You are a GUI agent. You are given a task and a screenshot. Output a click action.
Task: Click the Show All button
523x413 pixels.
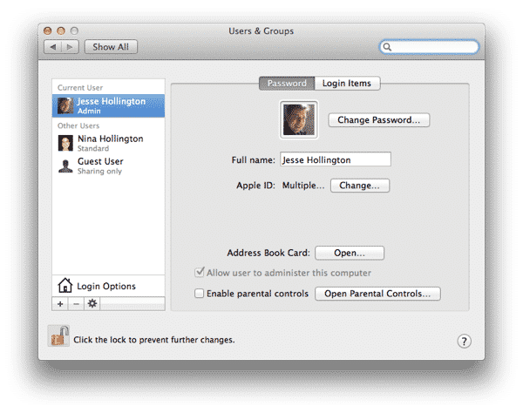[x=111, y=47]
